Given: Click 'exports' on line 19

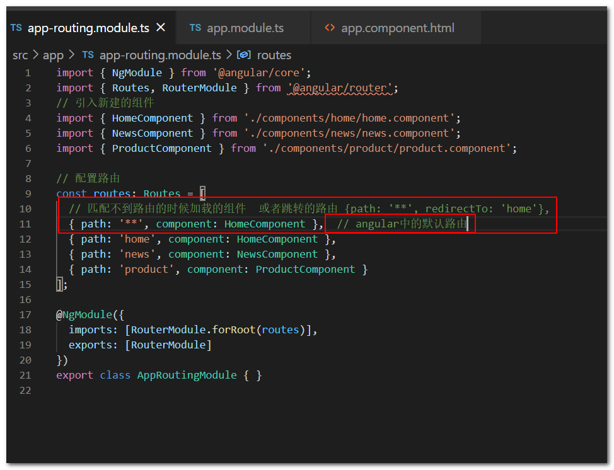Looking at the screenshot, I should pyautogui.click(x=90, y=345).
